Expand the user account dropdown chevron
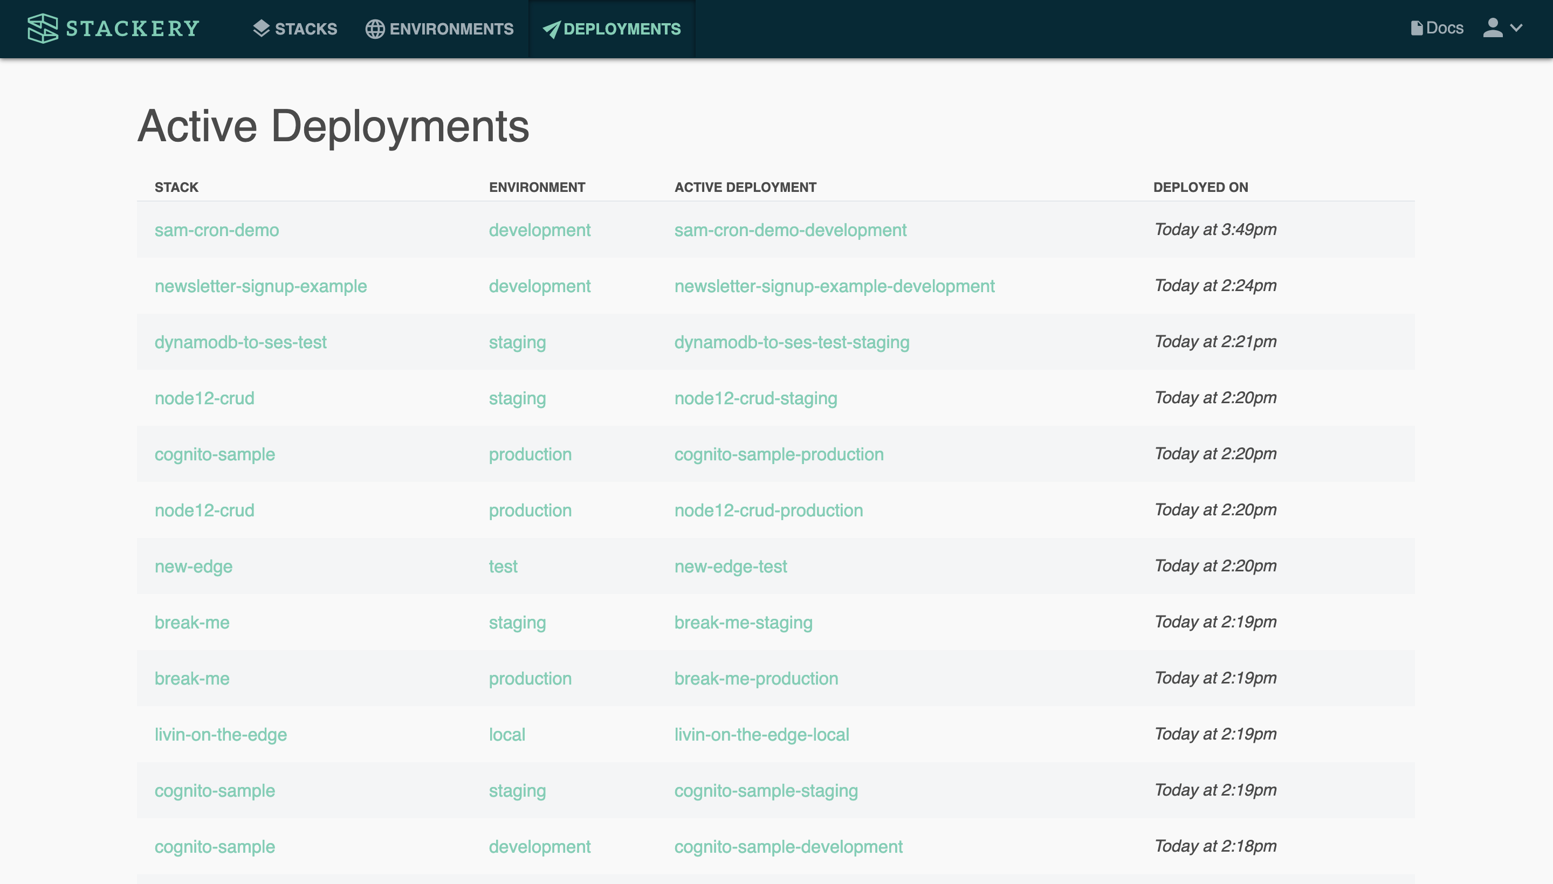Viewport: 1553px width, 884px height. [x=1516, y=28]
